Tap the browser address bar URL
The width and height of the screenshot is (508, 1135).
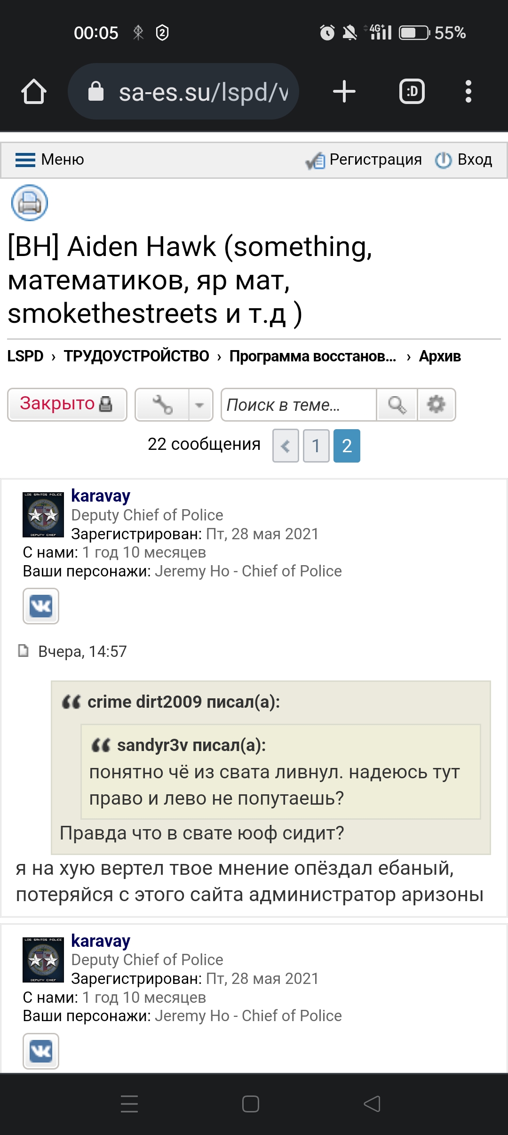pos(202,92)
